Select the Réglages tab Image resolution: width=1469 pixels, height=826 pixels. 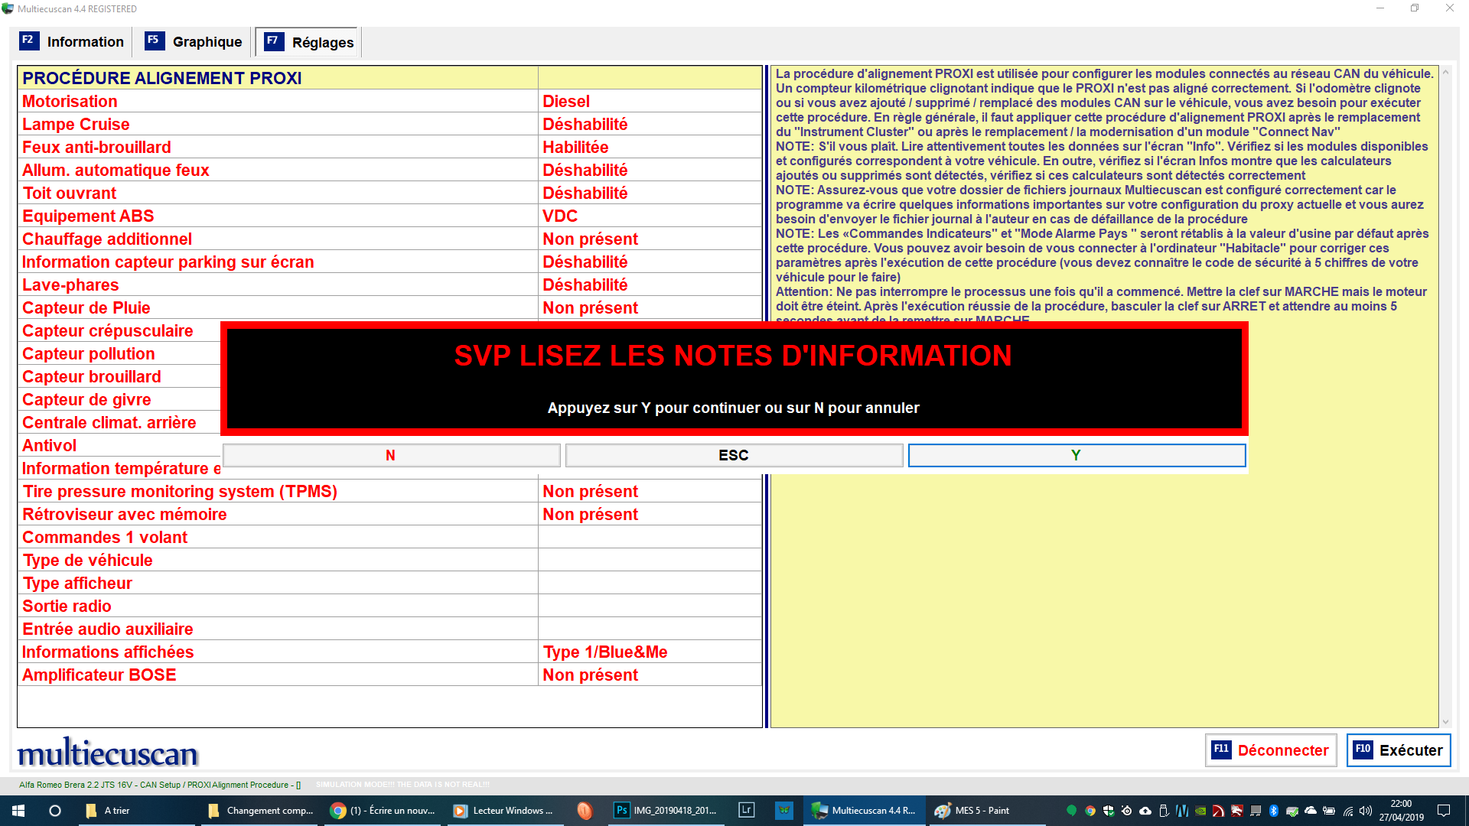pyautogui.click(x=308, y=43)
